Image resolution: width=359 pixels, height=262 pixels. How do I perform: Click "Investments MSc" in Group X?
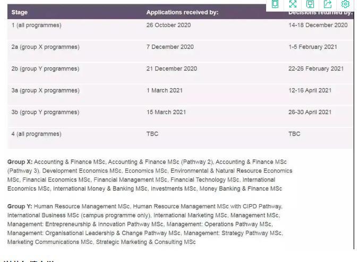tap(173, 189)
